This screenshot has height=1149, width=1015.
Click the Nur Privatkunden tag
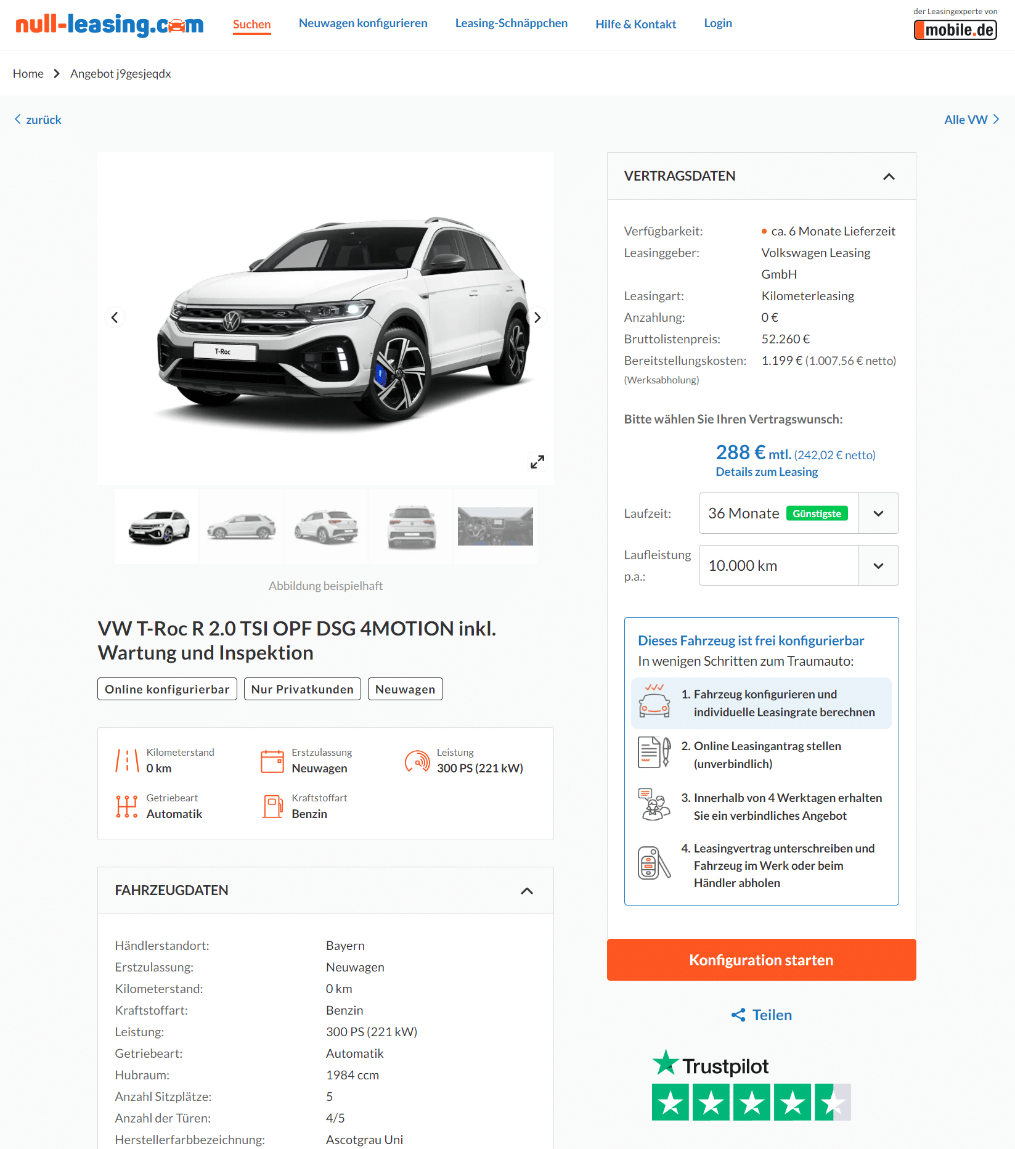303,689
